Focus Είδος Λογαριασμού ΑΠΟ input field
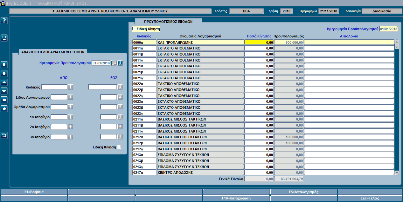The width and height of the screenshot is (403, 202). 59,97
